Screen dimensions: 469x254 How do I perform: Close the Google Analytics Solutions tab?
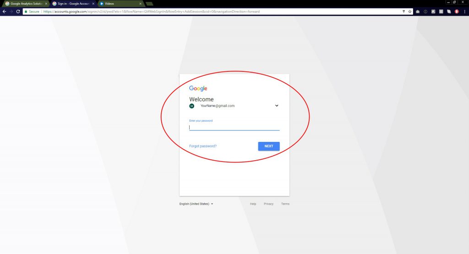coord(46,4)
